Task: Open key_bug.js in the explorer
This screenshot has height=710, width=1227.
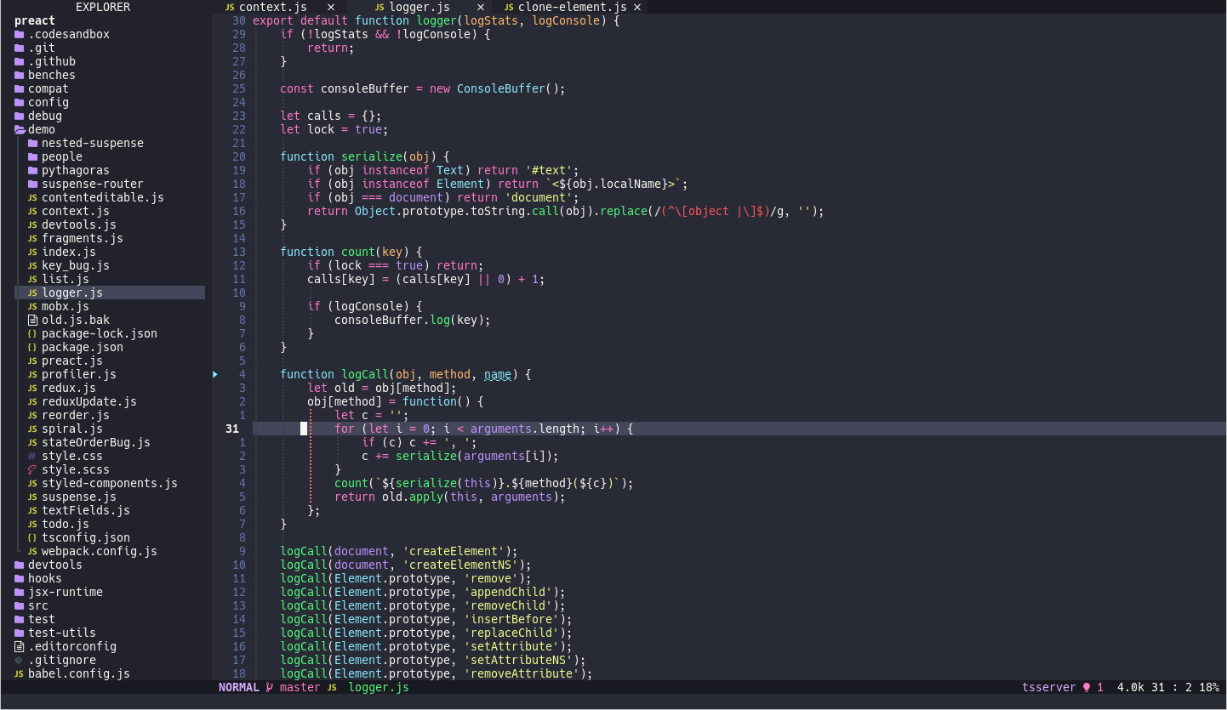Action: [76, 265]
